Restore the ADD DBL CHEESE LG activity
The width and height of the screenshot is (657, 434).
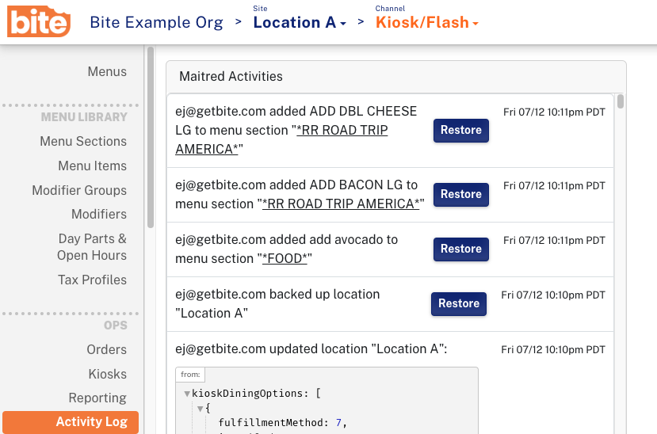pos(460,131)
